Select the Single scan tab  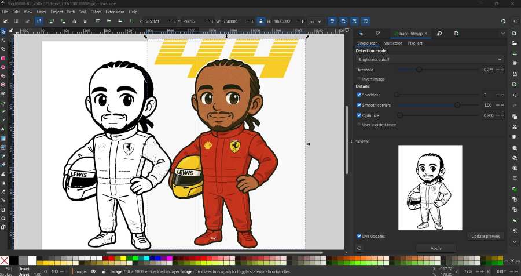[367, 43]
